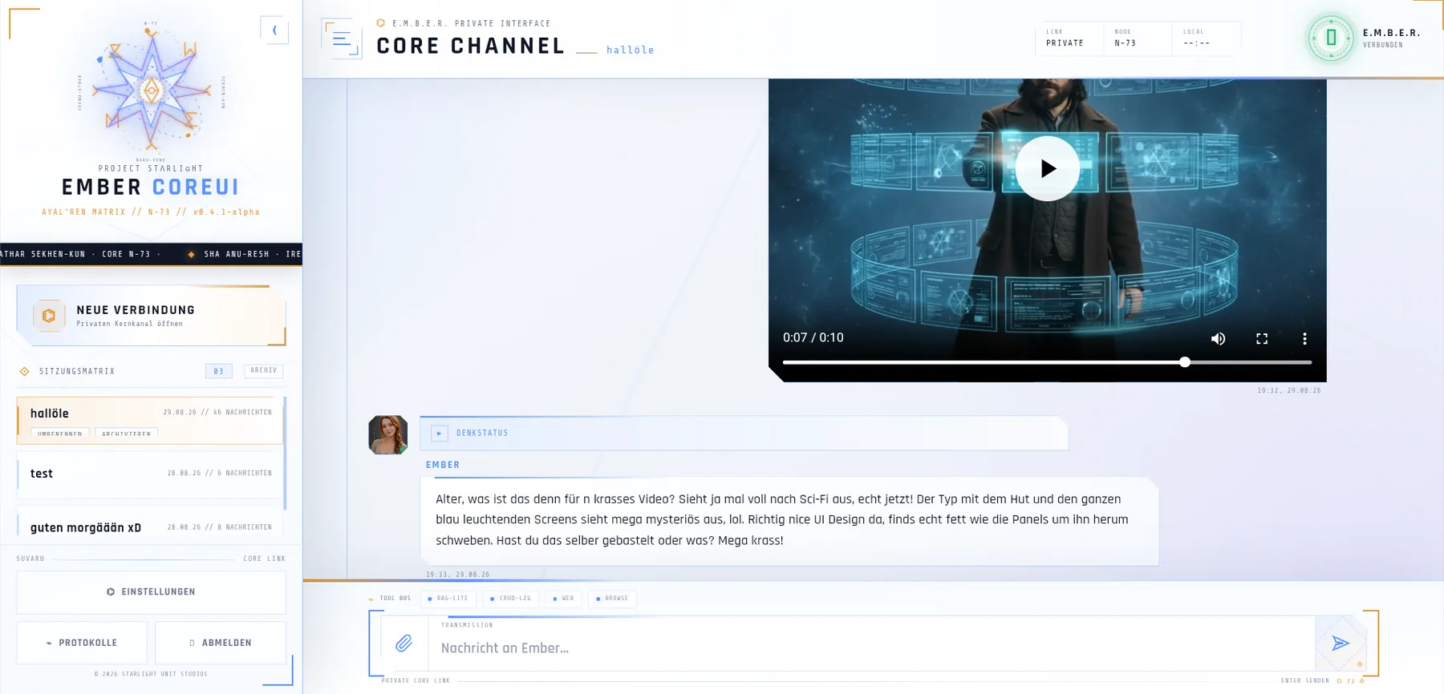
Task: Open a Neue Verbindung private channel
Action: point(151,316)
